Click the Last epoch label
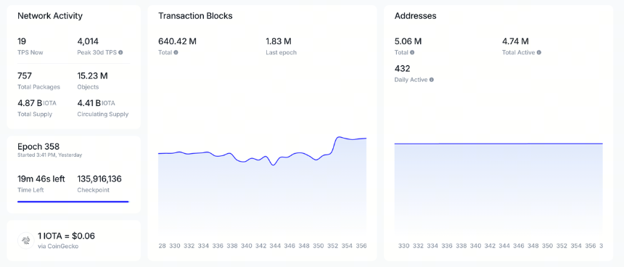This screenshot has width=624, height=267. 281,52
